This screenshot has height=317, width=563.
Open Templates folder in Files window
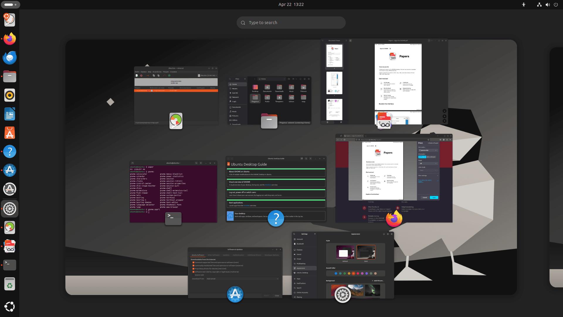point(279,98)
